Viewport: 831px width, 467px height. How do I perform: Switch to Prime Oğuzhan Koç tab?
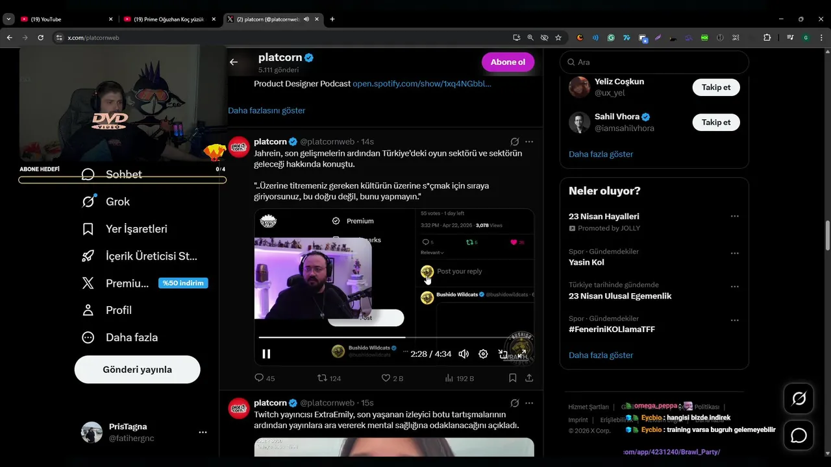tap(169, 19)
